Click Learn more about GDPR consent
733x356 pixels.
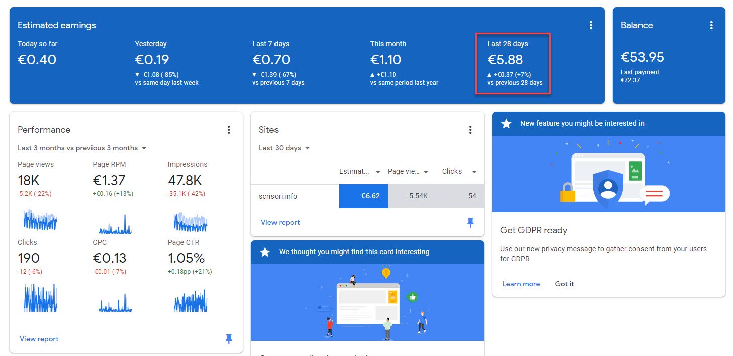point(521,284)
